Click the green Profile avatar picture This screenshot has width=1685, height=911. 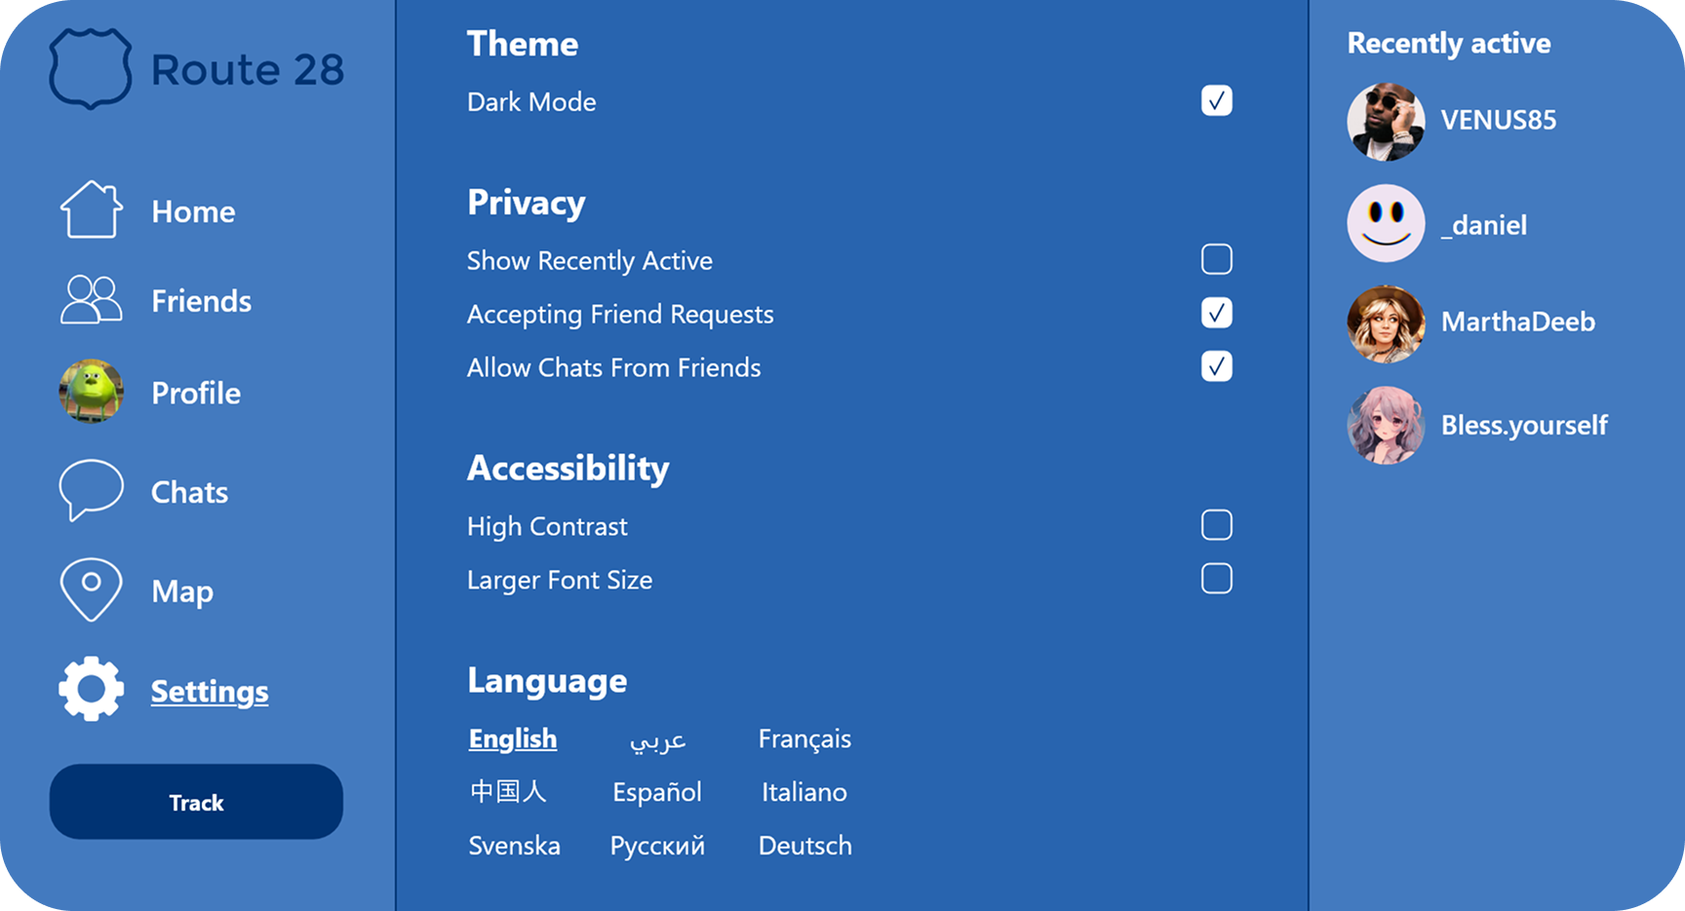click(92, 392)
